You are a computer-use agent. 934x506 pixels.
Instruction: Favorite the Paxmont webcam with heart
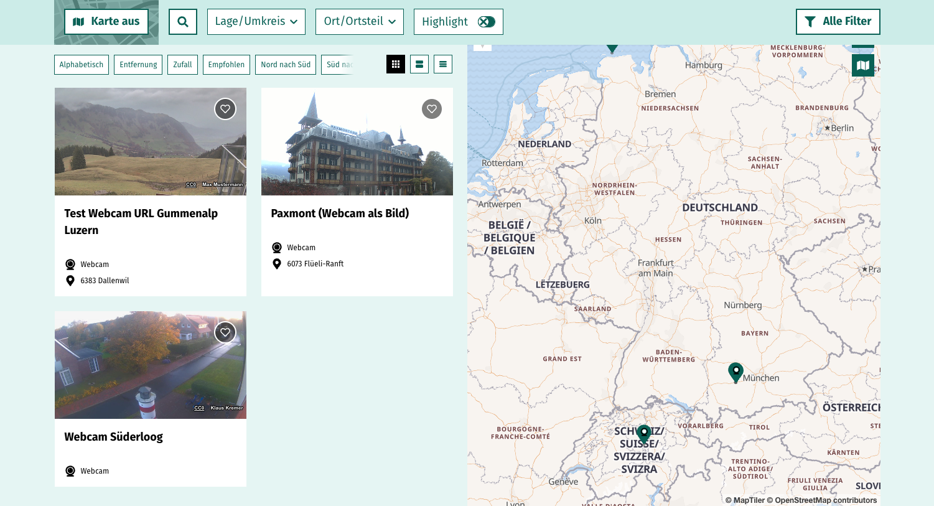[432, 109]
